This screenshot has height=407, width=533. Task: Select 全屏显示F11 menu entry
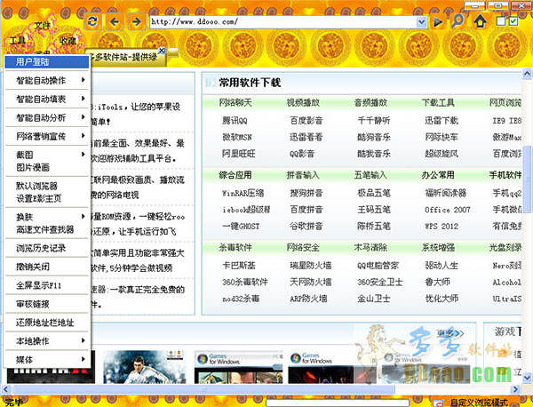pyautogui.click(x=47, y=285)
